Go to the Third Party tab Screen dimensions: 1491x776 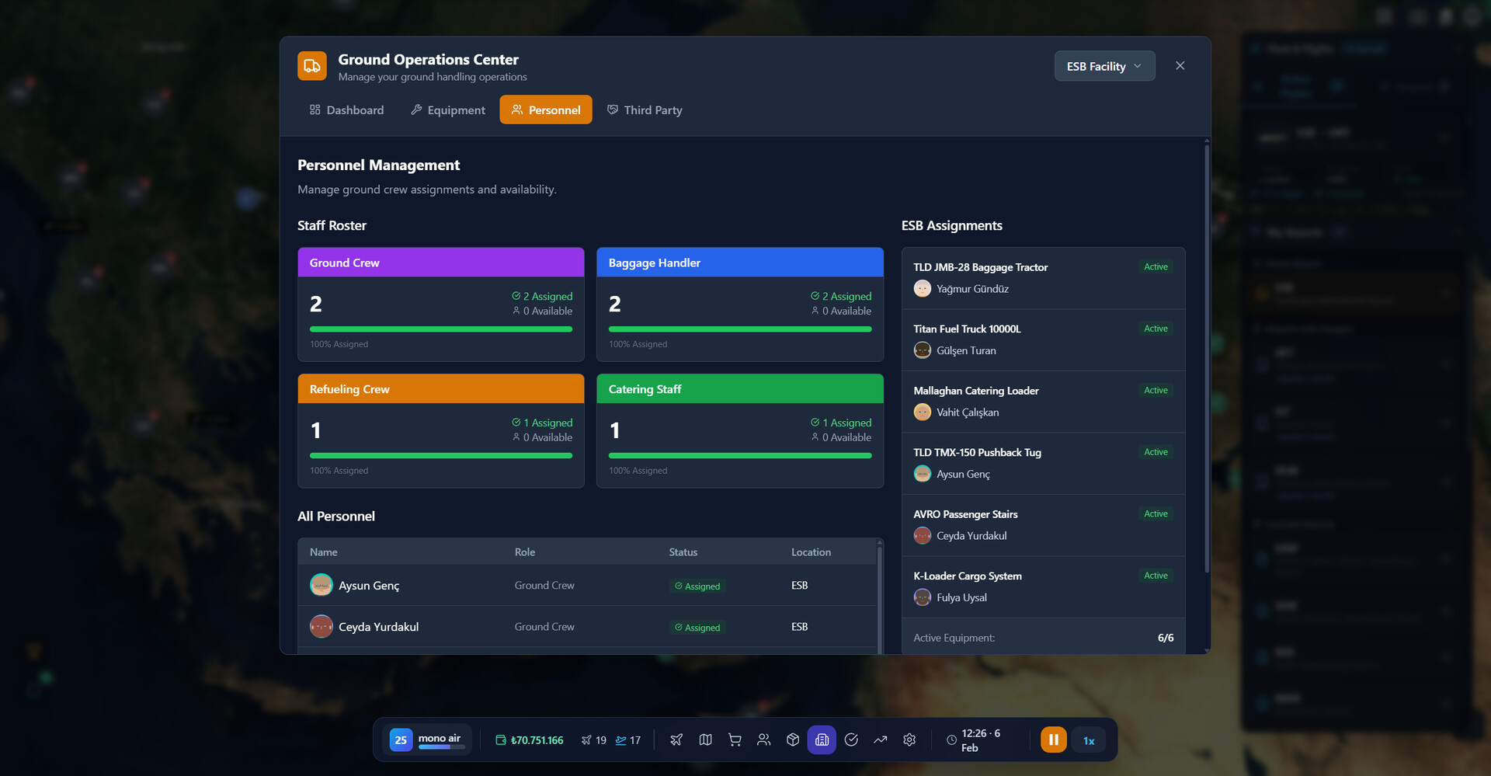(645, 110)
